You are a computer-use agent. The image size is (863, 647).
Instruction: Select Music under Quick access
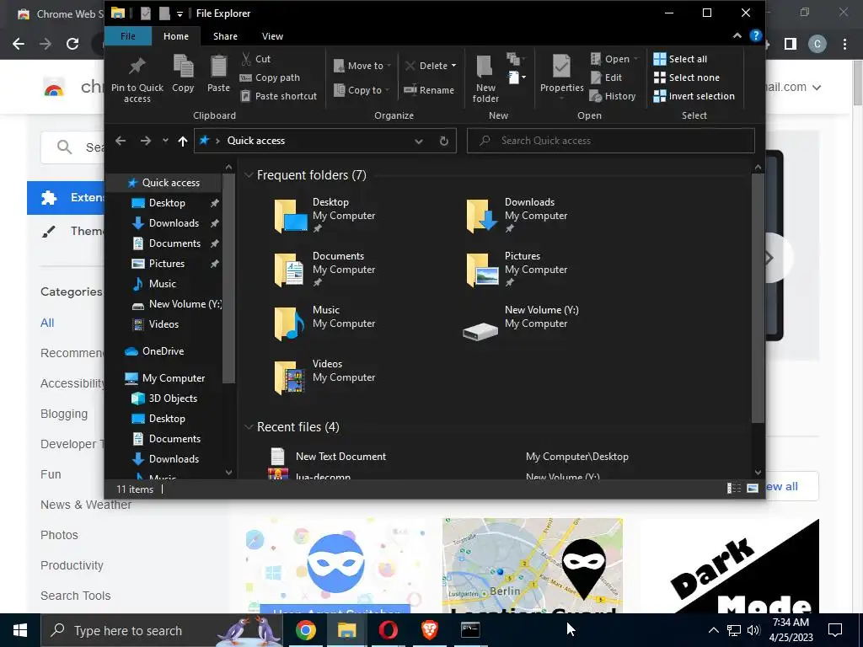[163, 284]
